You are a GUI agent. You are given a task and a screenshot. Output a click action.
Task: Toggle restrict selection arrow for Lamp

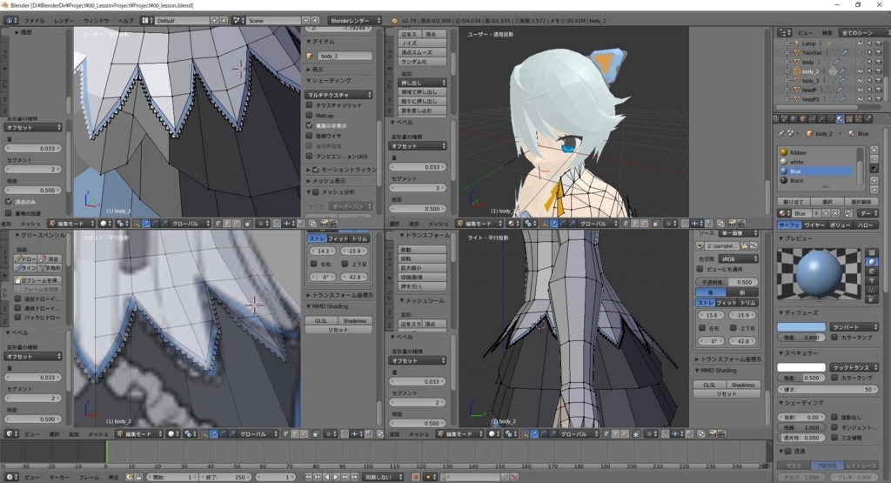click(x=869, y=44)
